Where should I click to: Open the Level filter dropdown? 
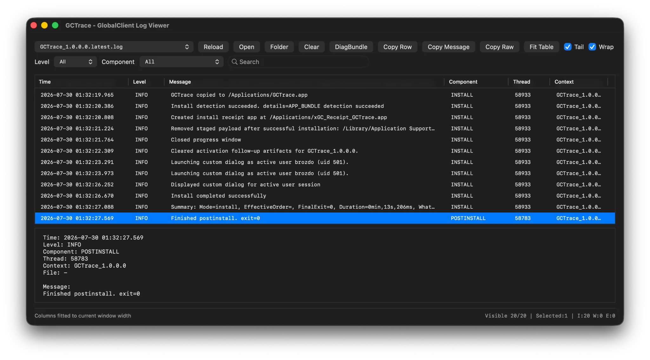click(x=76, y=62)
